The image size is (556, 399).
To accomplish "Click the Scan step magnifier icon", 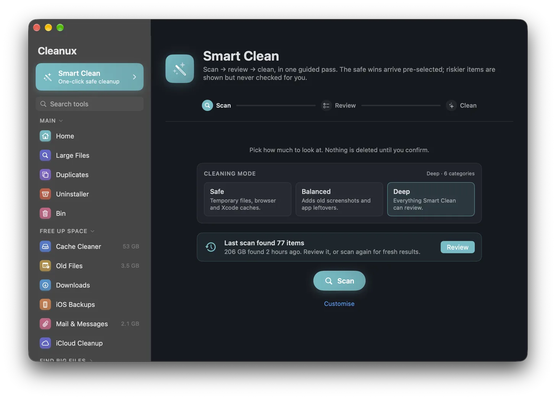I will point(207,105).
